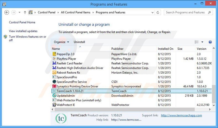Click the change view layout icon
Image resolution: width=218 pixels, height=128 pixels.
pos(196,42)
